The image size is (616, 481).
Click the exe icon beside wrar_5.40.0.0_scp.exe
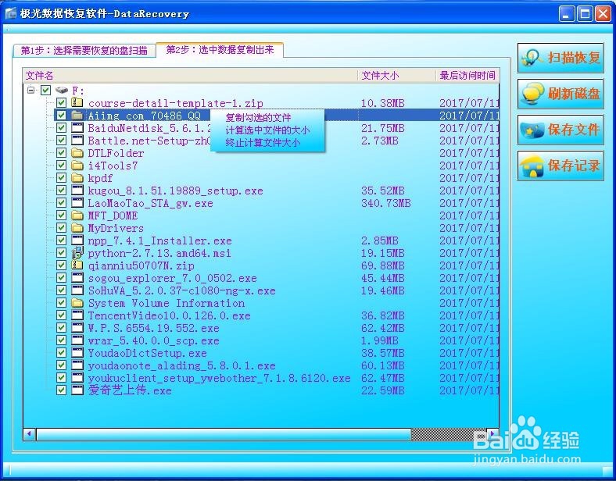pyautogui.click(x=77, y=340)
